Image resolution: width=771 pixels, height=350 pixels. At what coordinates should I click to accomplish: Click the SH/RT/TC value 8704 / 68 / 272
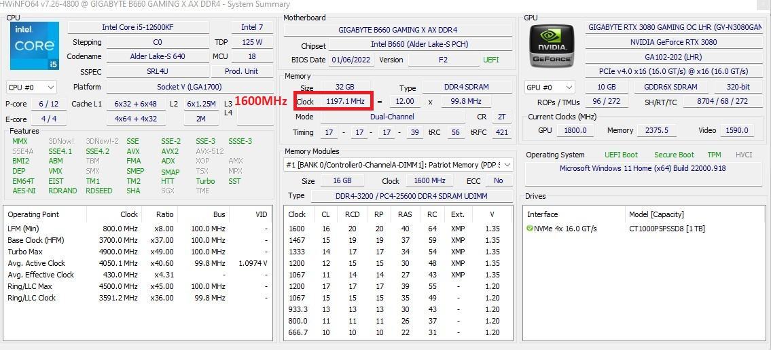click(722, 102)
